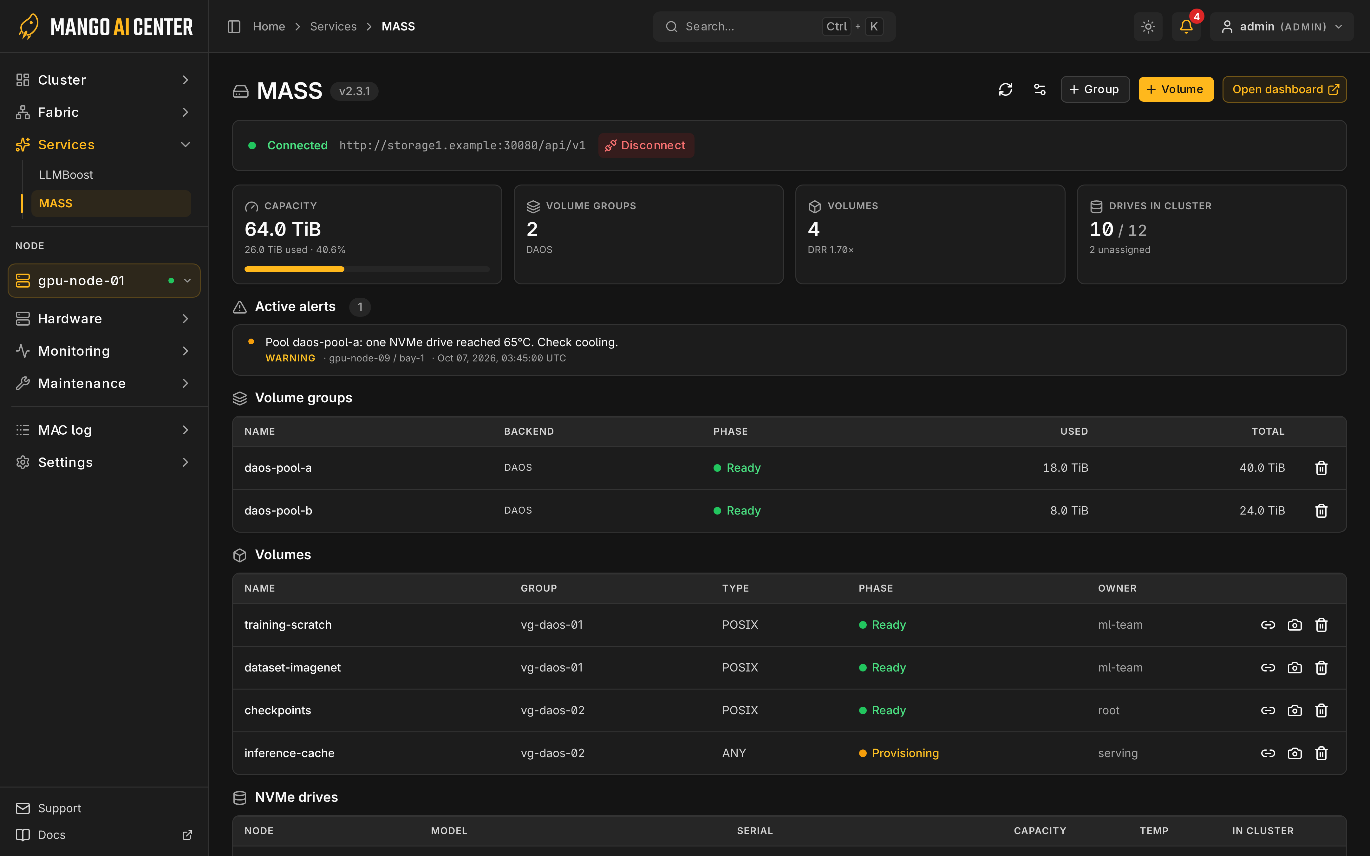The height and width of the screenshot is (856, 1370).
Task: Go to Services breadcrumb
Action: pyautogui.click(x=333, y=27)
